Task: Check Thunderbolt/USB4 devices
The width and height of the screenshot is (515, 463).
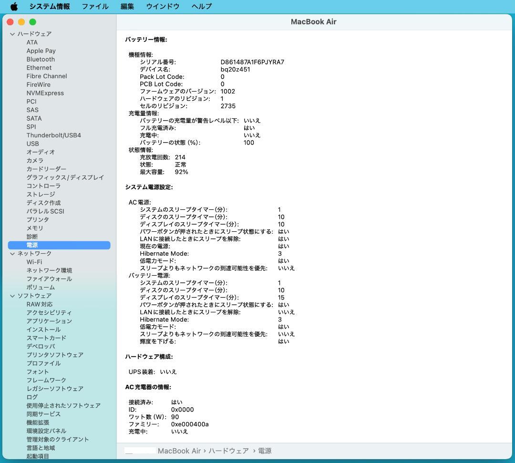Action: click(54, 135)
